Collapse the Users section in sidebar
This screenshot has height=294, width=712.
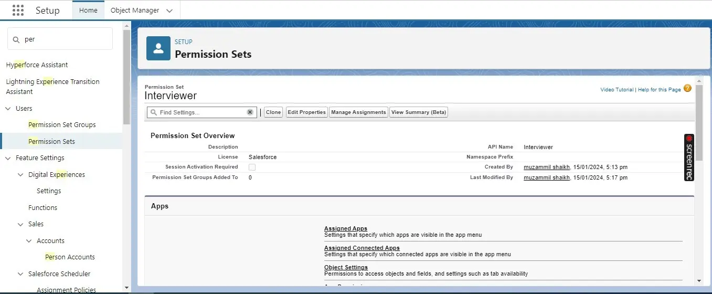coord(8,109)
